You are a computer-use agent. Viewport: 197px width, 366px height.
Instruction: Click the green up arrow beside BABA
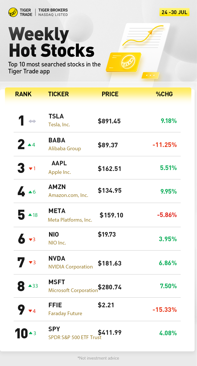pos(29,145)
